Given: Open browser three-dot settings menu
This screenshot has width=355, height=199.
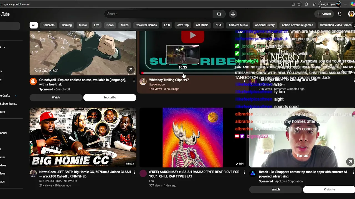Looking at the screenshot, I should pos(345,4).
